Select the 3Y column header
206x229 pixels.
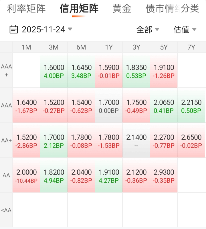tap(136, 47)
